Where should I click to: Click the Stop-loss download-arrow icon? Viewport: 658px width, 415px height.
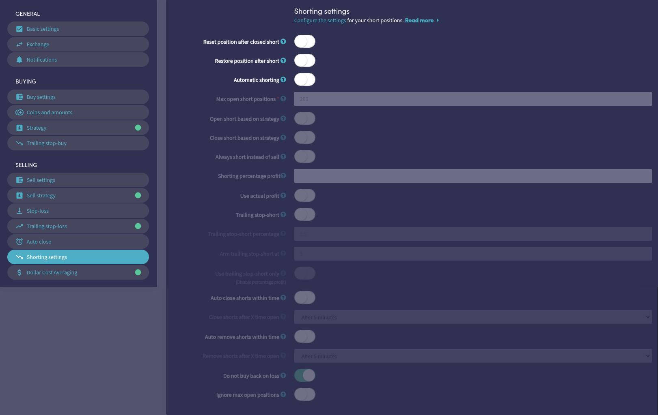pyautogui.click(x=19, y=211)
